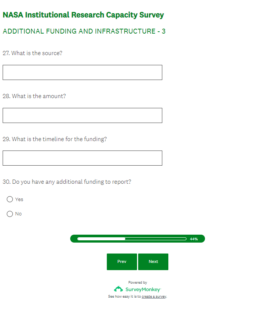
Task: Click the "What is the amount?" question
Action: tap(34, 96)
